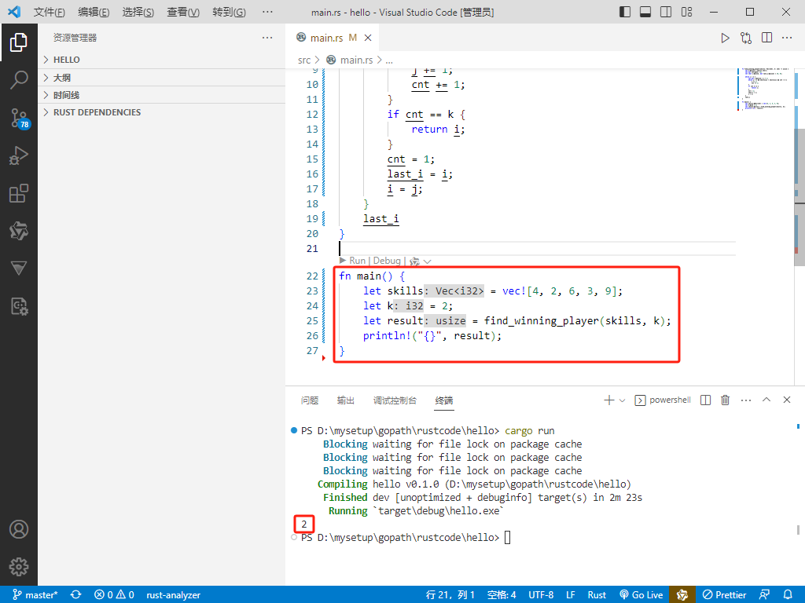Toggle secondary side bar layout

(x=666, y=12)
